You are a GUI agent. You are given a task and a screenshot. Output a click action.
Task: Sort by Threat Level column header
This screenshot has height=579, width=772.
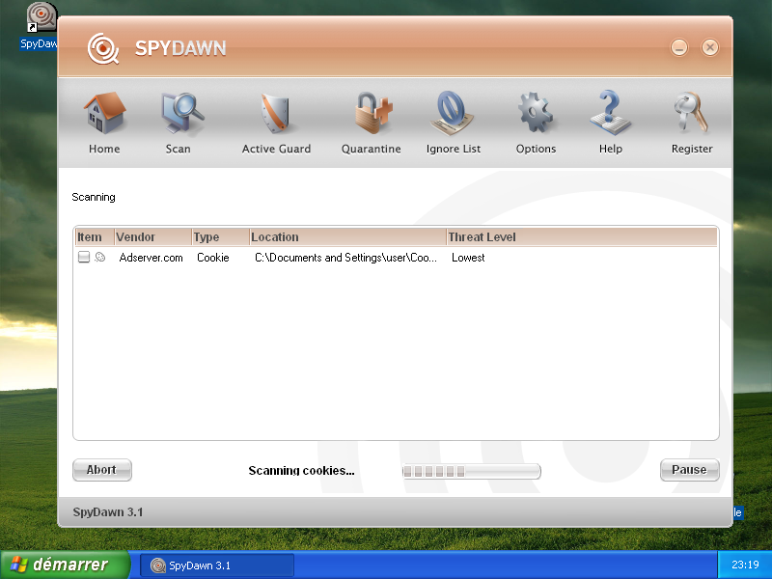tap(582, 237)
